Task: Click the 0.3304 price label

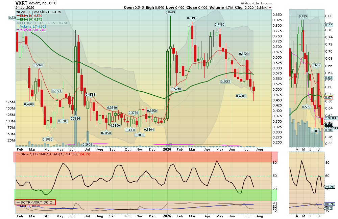Action: coord(149,129)
